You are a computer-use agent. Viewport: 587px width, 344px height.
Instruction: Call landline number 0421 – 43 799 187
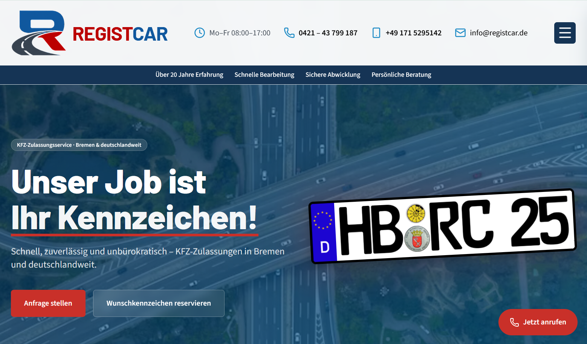[328, 33]
